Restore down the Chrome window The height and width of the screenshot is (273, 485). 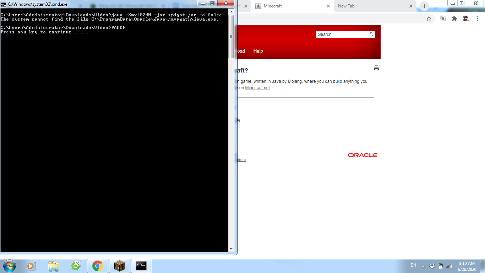[x=462, y=3]
